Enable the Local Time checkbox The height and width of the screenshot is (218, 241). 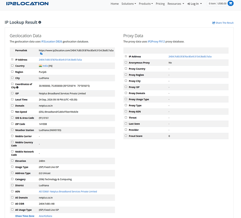click(x=12, y=99)
